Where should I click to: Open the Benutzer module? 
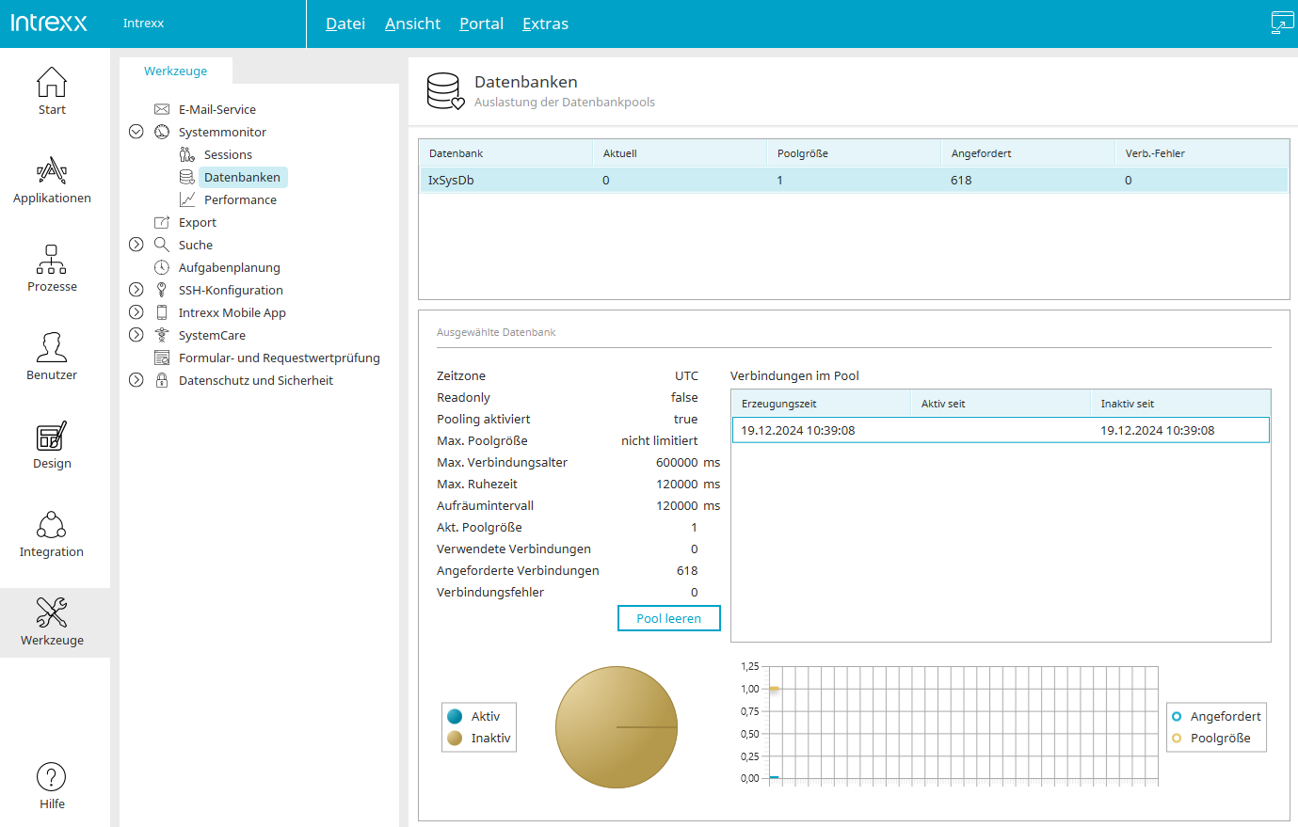52,357
